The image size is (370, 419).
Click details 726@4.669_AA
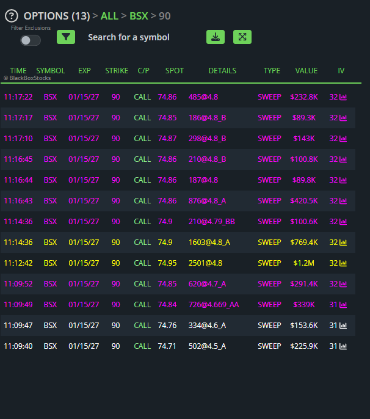coord(214,305)
